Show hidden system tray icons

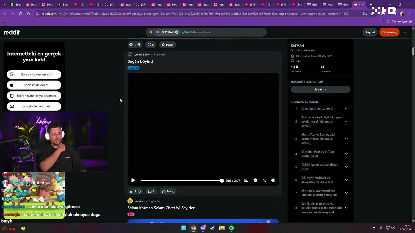coord(374,228)
